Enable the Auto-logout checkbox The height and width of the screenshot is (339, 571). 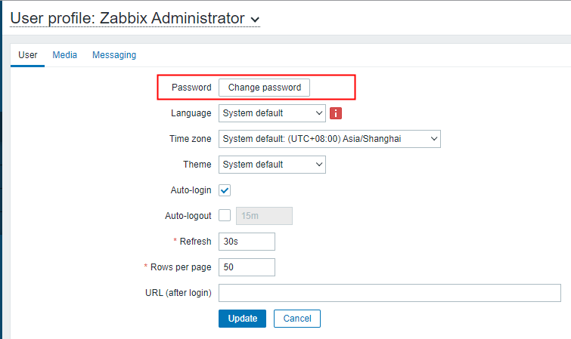225,216
